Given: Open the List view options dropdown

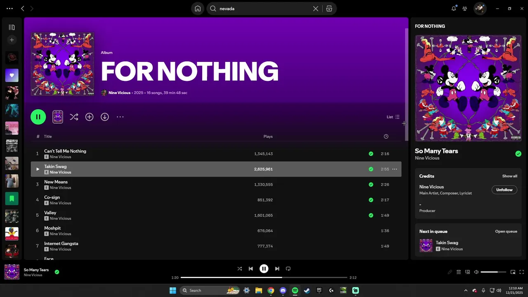Looking at the screenshot, I should 393,117.
